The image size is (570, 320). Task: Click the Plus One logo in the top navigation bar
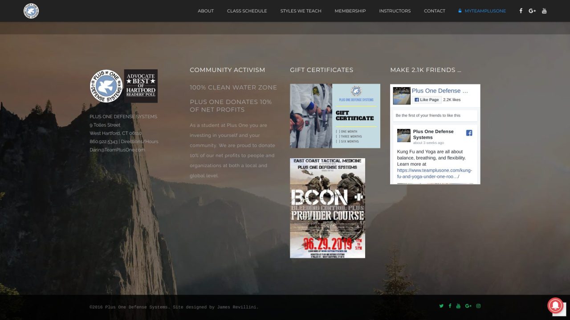click(x=31, y=11)
